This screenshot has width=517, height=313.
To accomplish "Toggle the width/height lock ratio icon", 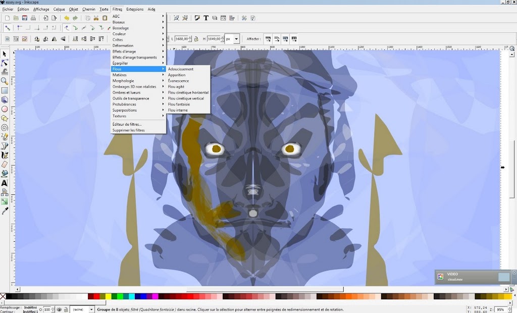I will pos(196,39).
